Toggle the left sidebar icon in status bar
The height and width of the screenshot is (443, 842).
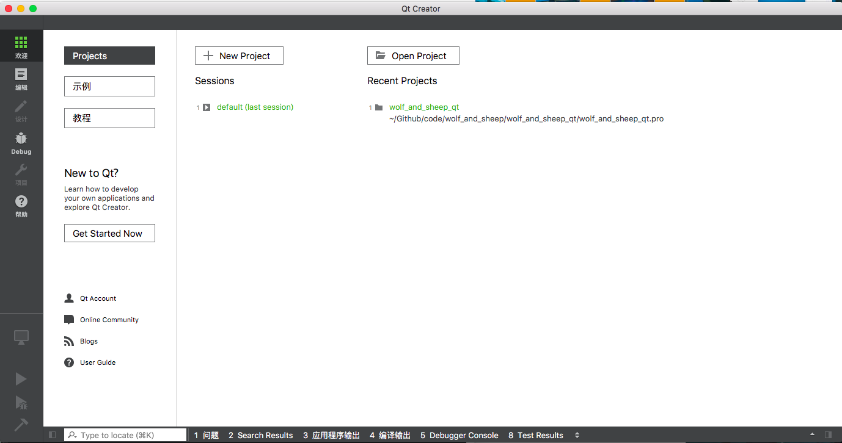point(53,435)
